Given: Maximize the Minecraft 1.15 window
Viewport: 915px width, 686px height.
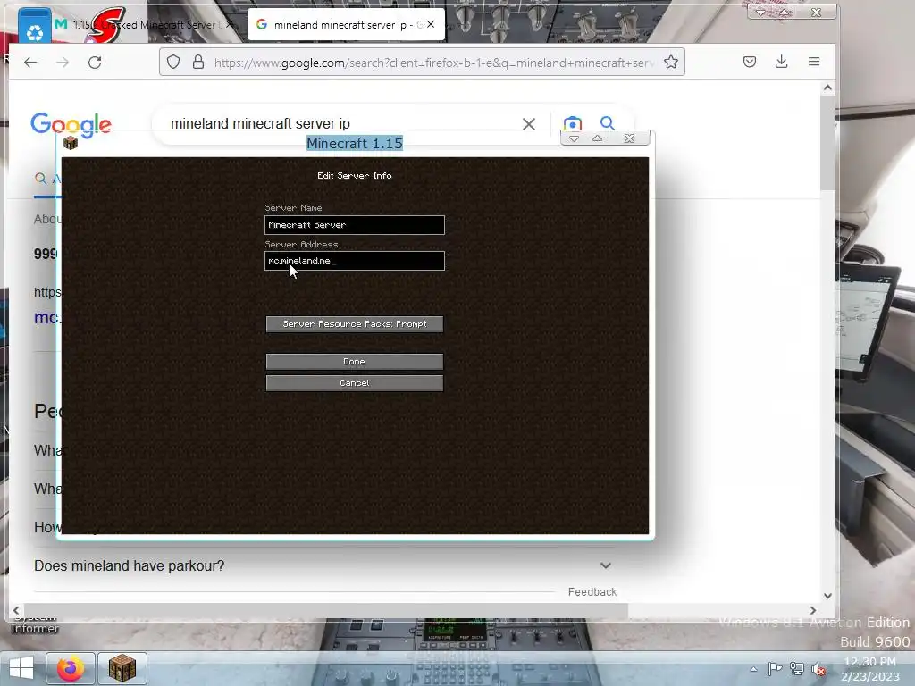Looking at the screenshot, I should point(598,138).
